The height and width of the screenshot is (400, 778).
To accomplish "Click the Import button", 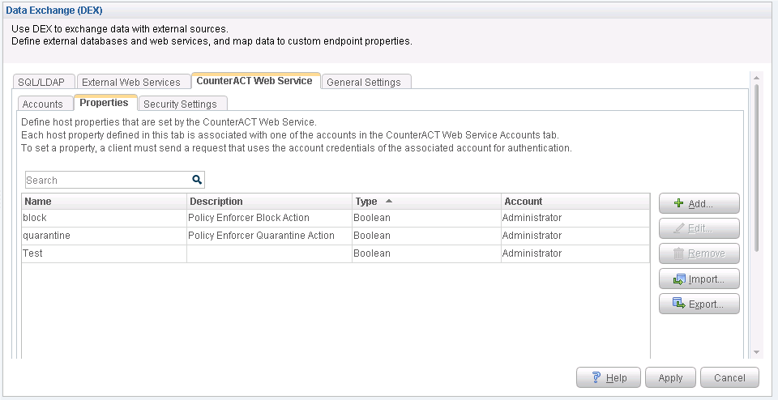I will click(x=699, y=279).
